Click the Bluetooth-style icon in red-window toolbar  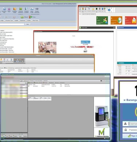click(102, 9)
